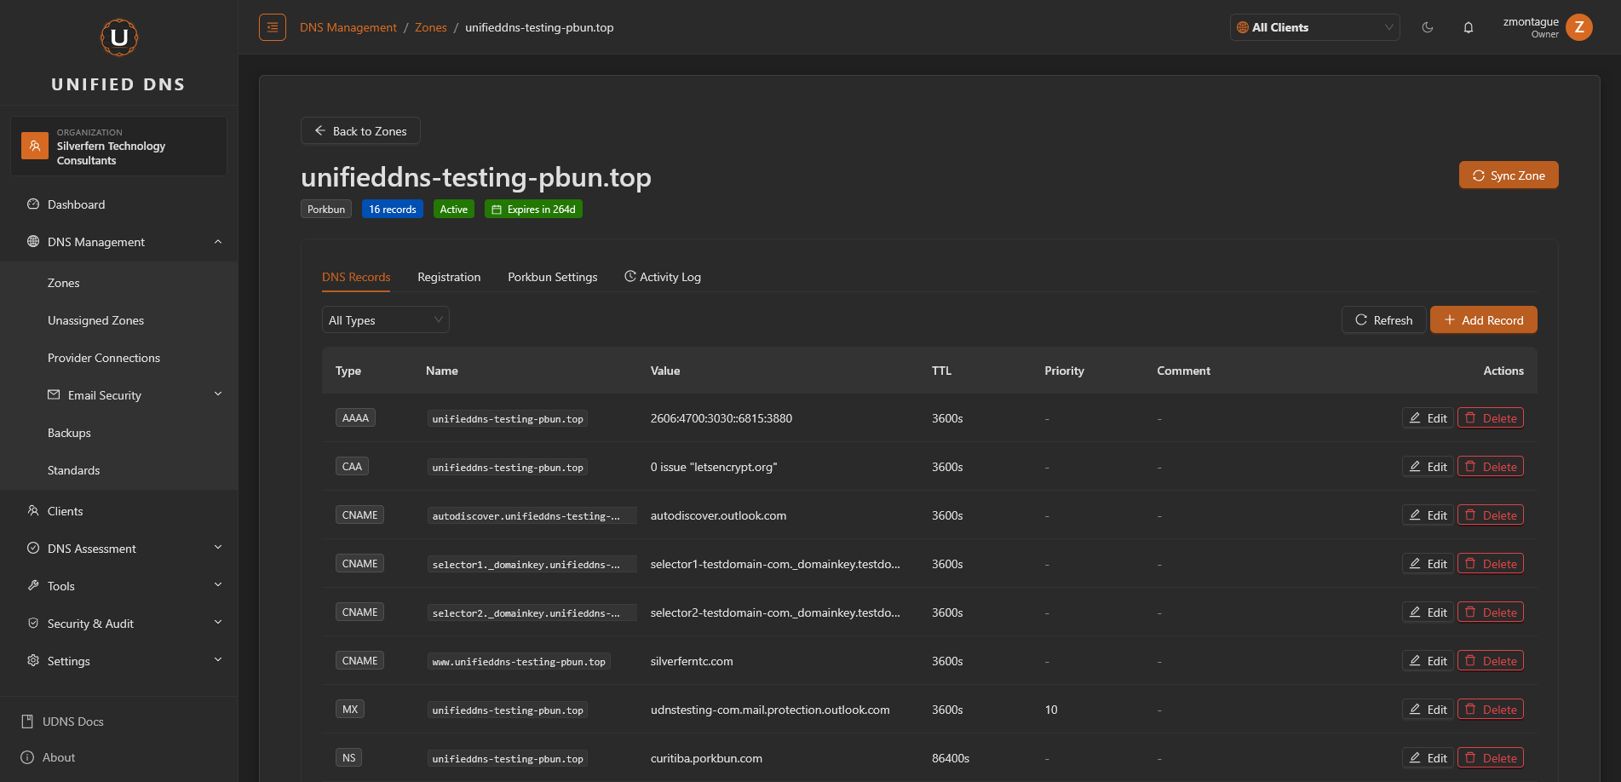Click the Add Record button
Screen dimensions: 1621x782
(x=1484, y=320)
